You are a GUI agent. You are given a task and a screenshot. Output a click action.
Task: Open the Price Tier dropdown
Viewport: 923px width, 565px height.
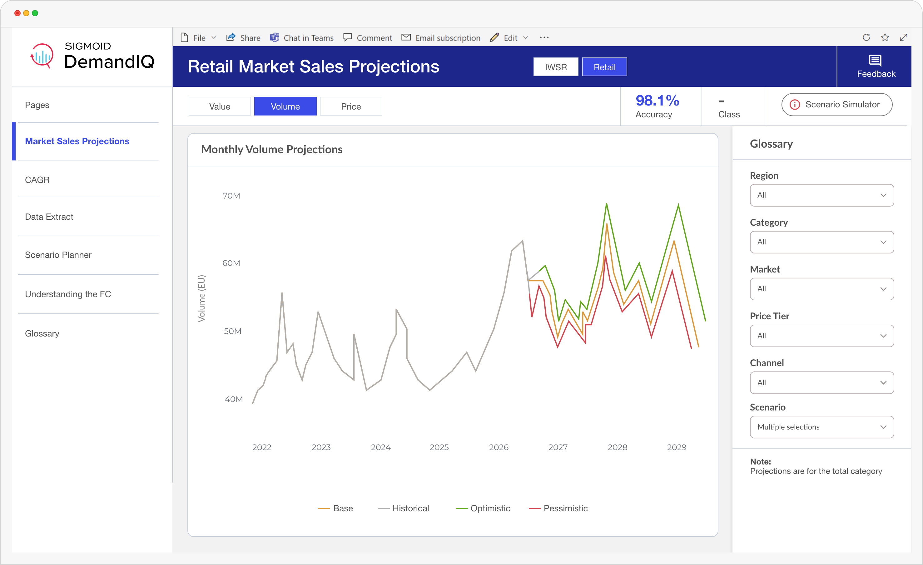click(x=821, y=336)
